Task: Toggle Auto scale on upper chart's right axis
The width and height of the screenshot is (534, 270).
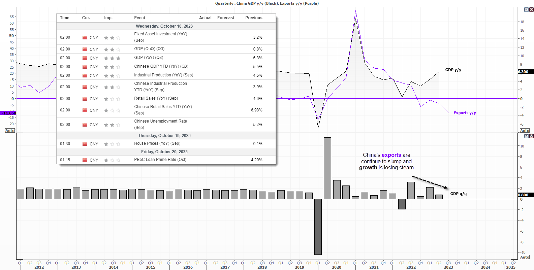Action: [525, 131]
